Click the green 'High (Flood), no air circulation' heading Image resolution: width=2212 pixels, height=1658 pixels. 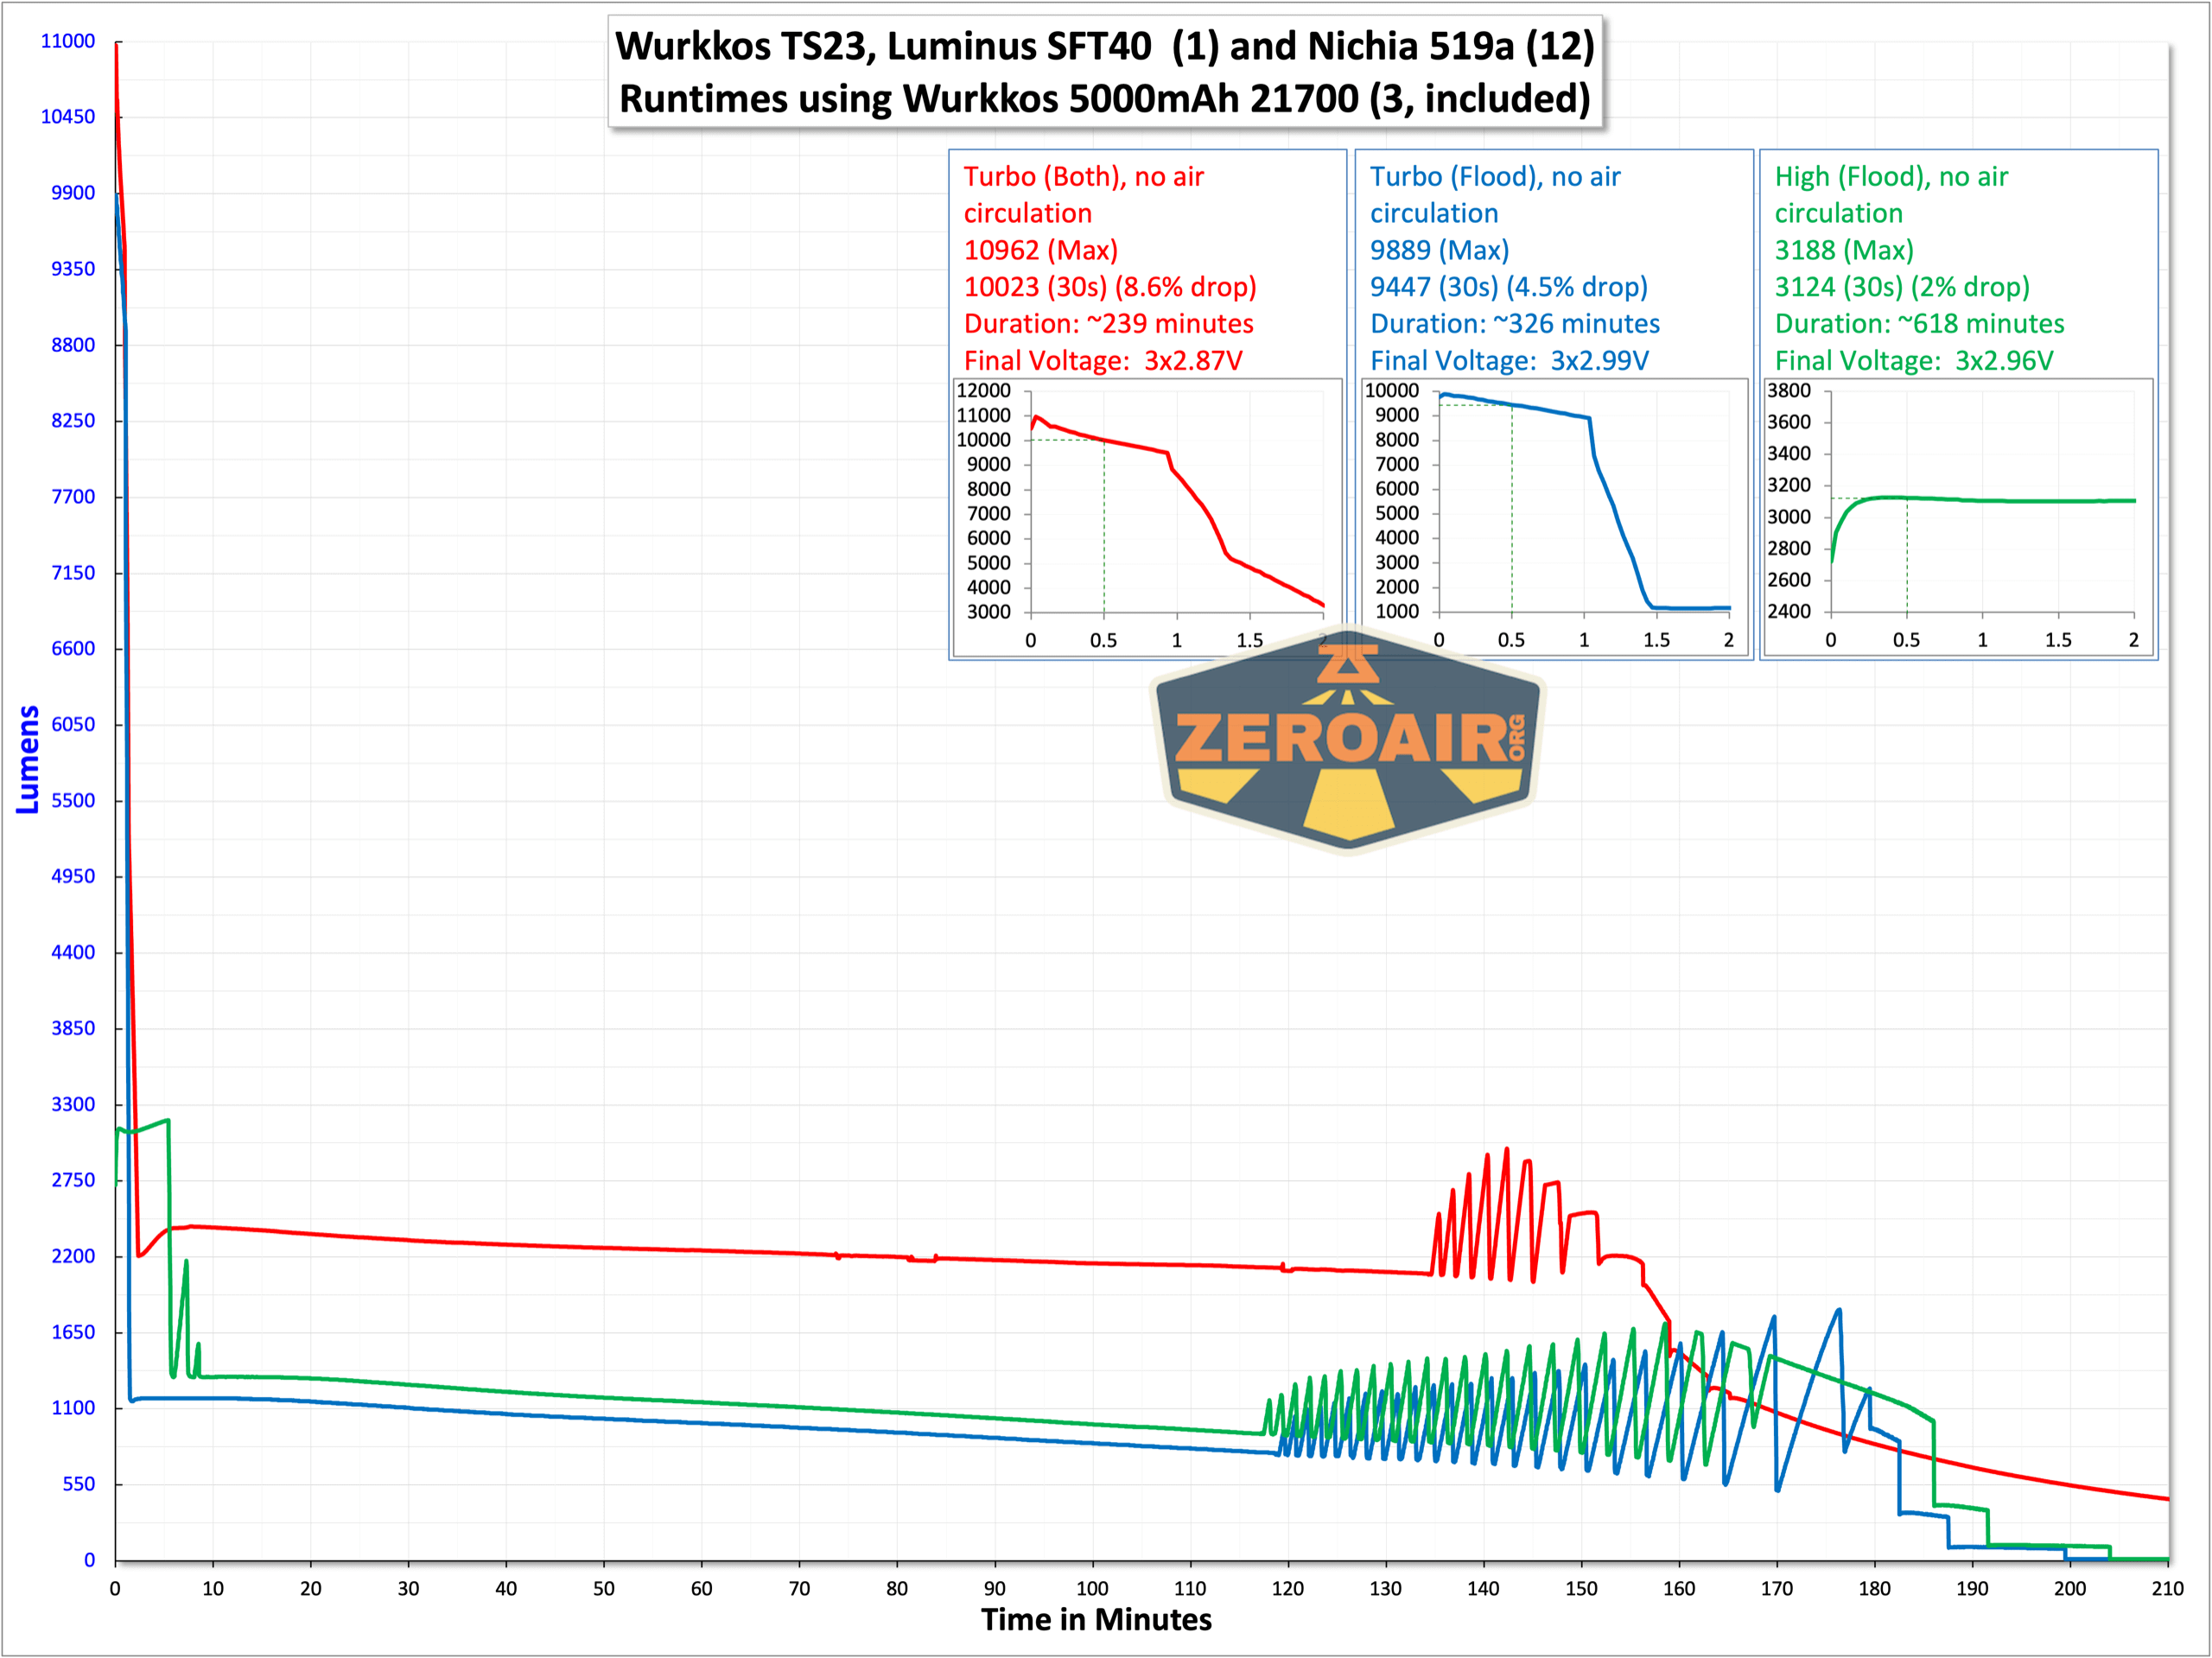1891,195
